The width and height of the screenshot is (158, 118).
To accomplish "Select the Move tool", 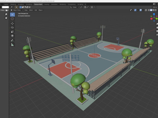I will point(13,23).
